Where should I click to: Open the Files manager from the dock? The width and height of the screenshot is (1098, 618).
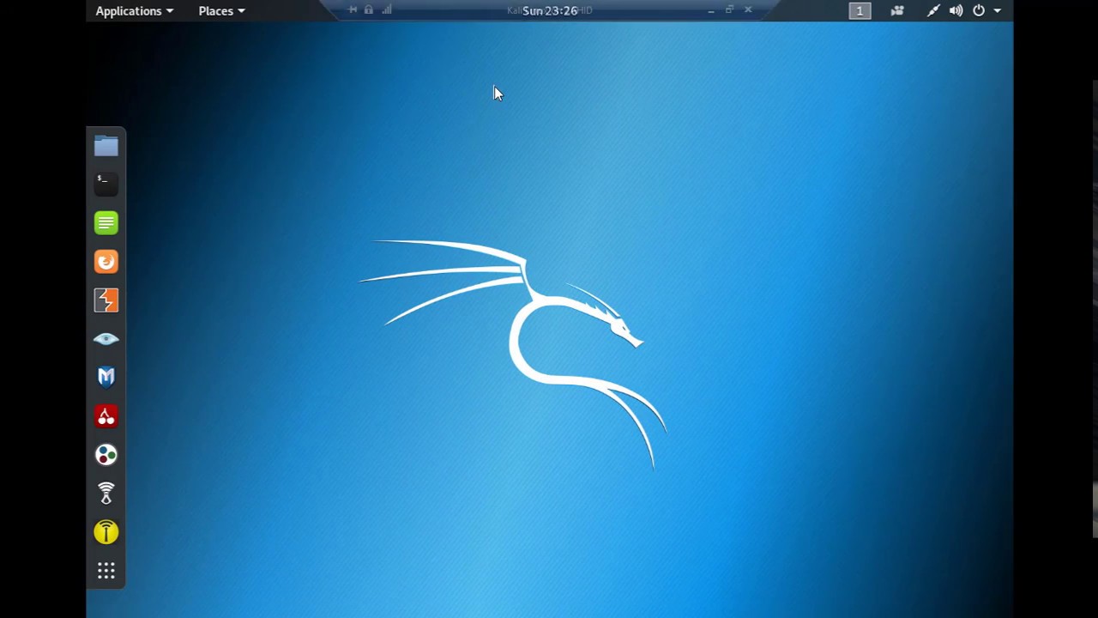[106, 146]
